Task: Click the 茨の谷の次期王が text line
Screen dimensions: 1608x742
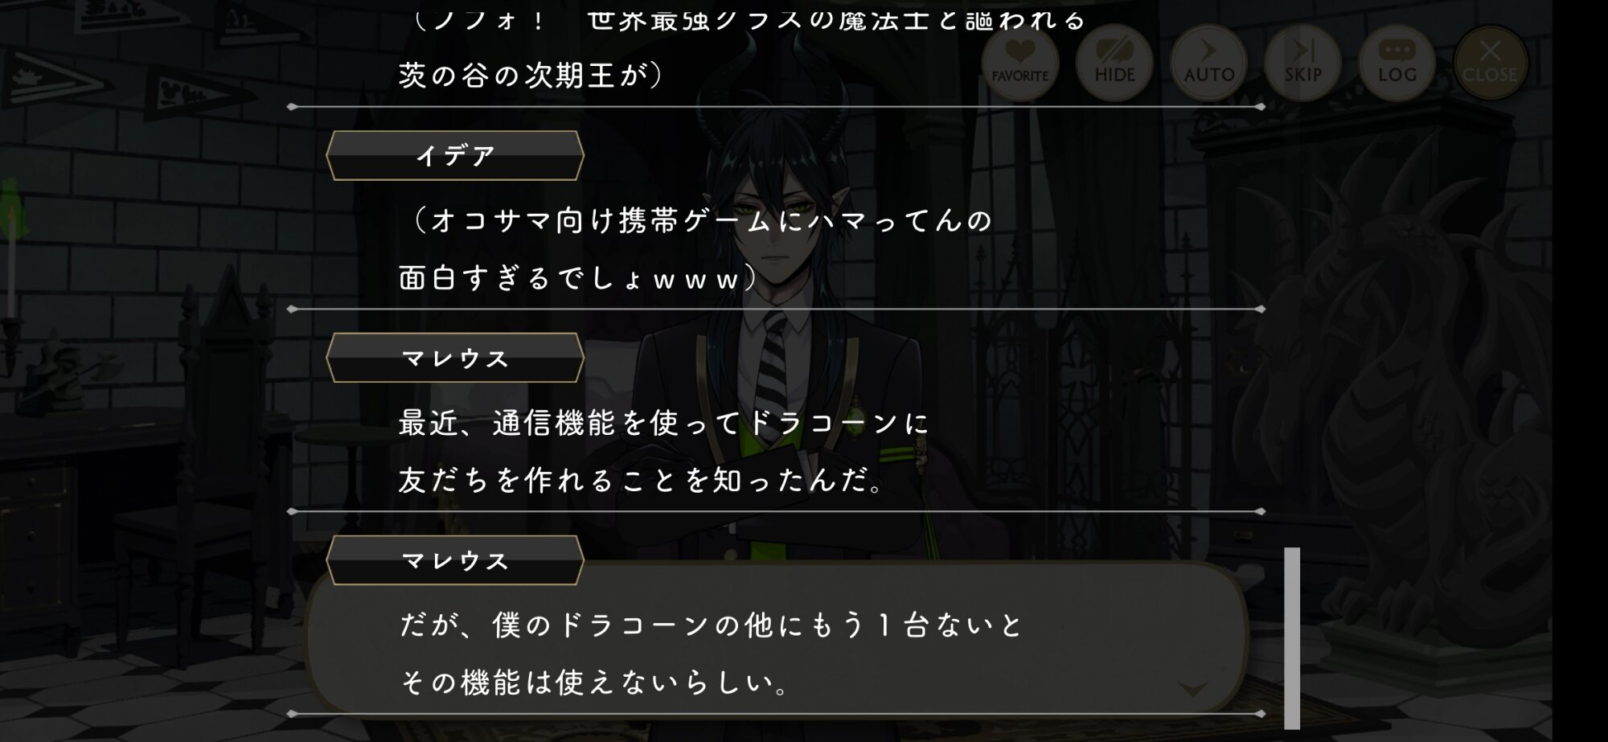Action: click(531, 76)
